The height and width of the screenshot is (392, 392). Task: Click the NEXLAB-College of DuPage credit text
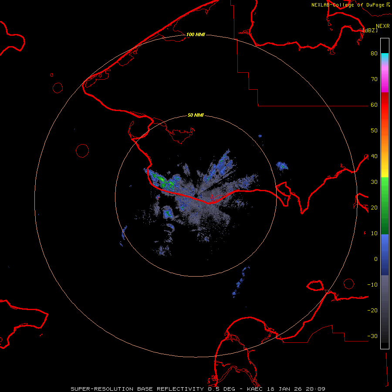348,5
